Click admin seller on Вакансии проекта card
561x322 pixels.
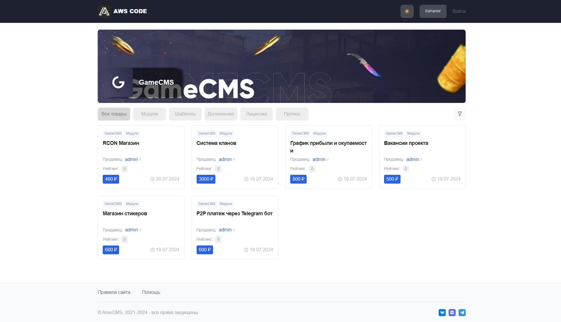click(413, 159)
